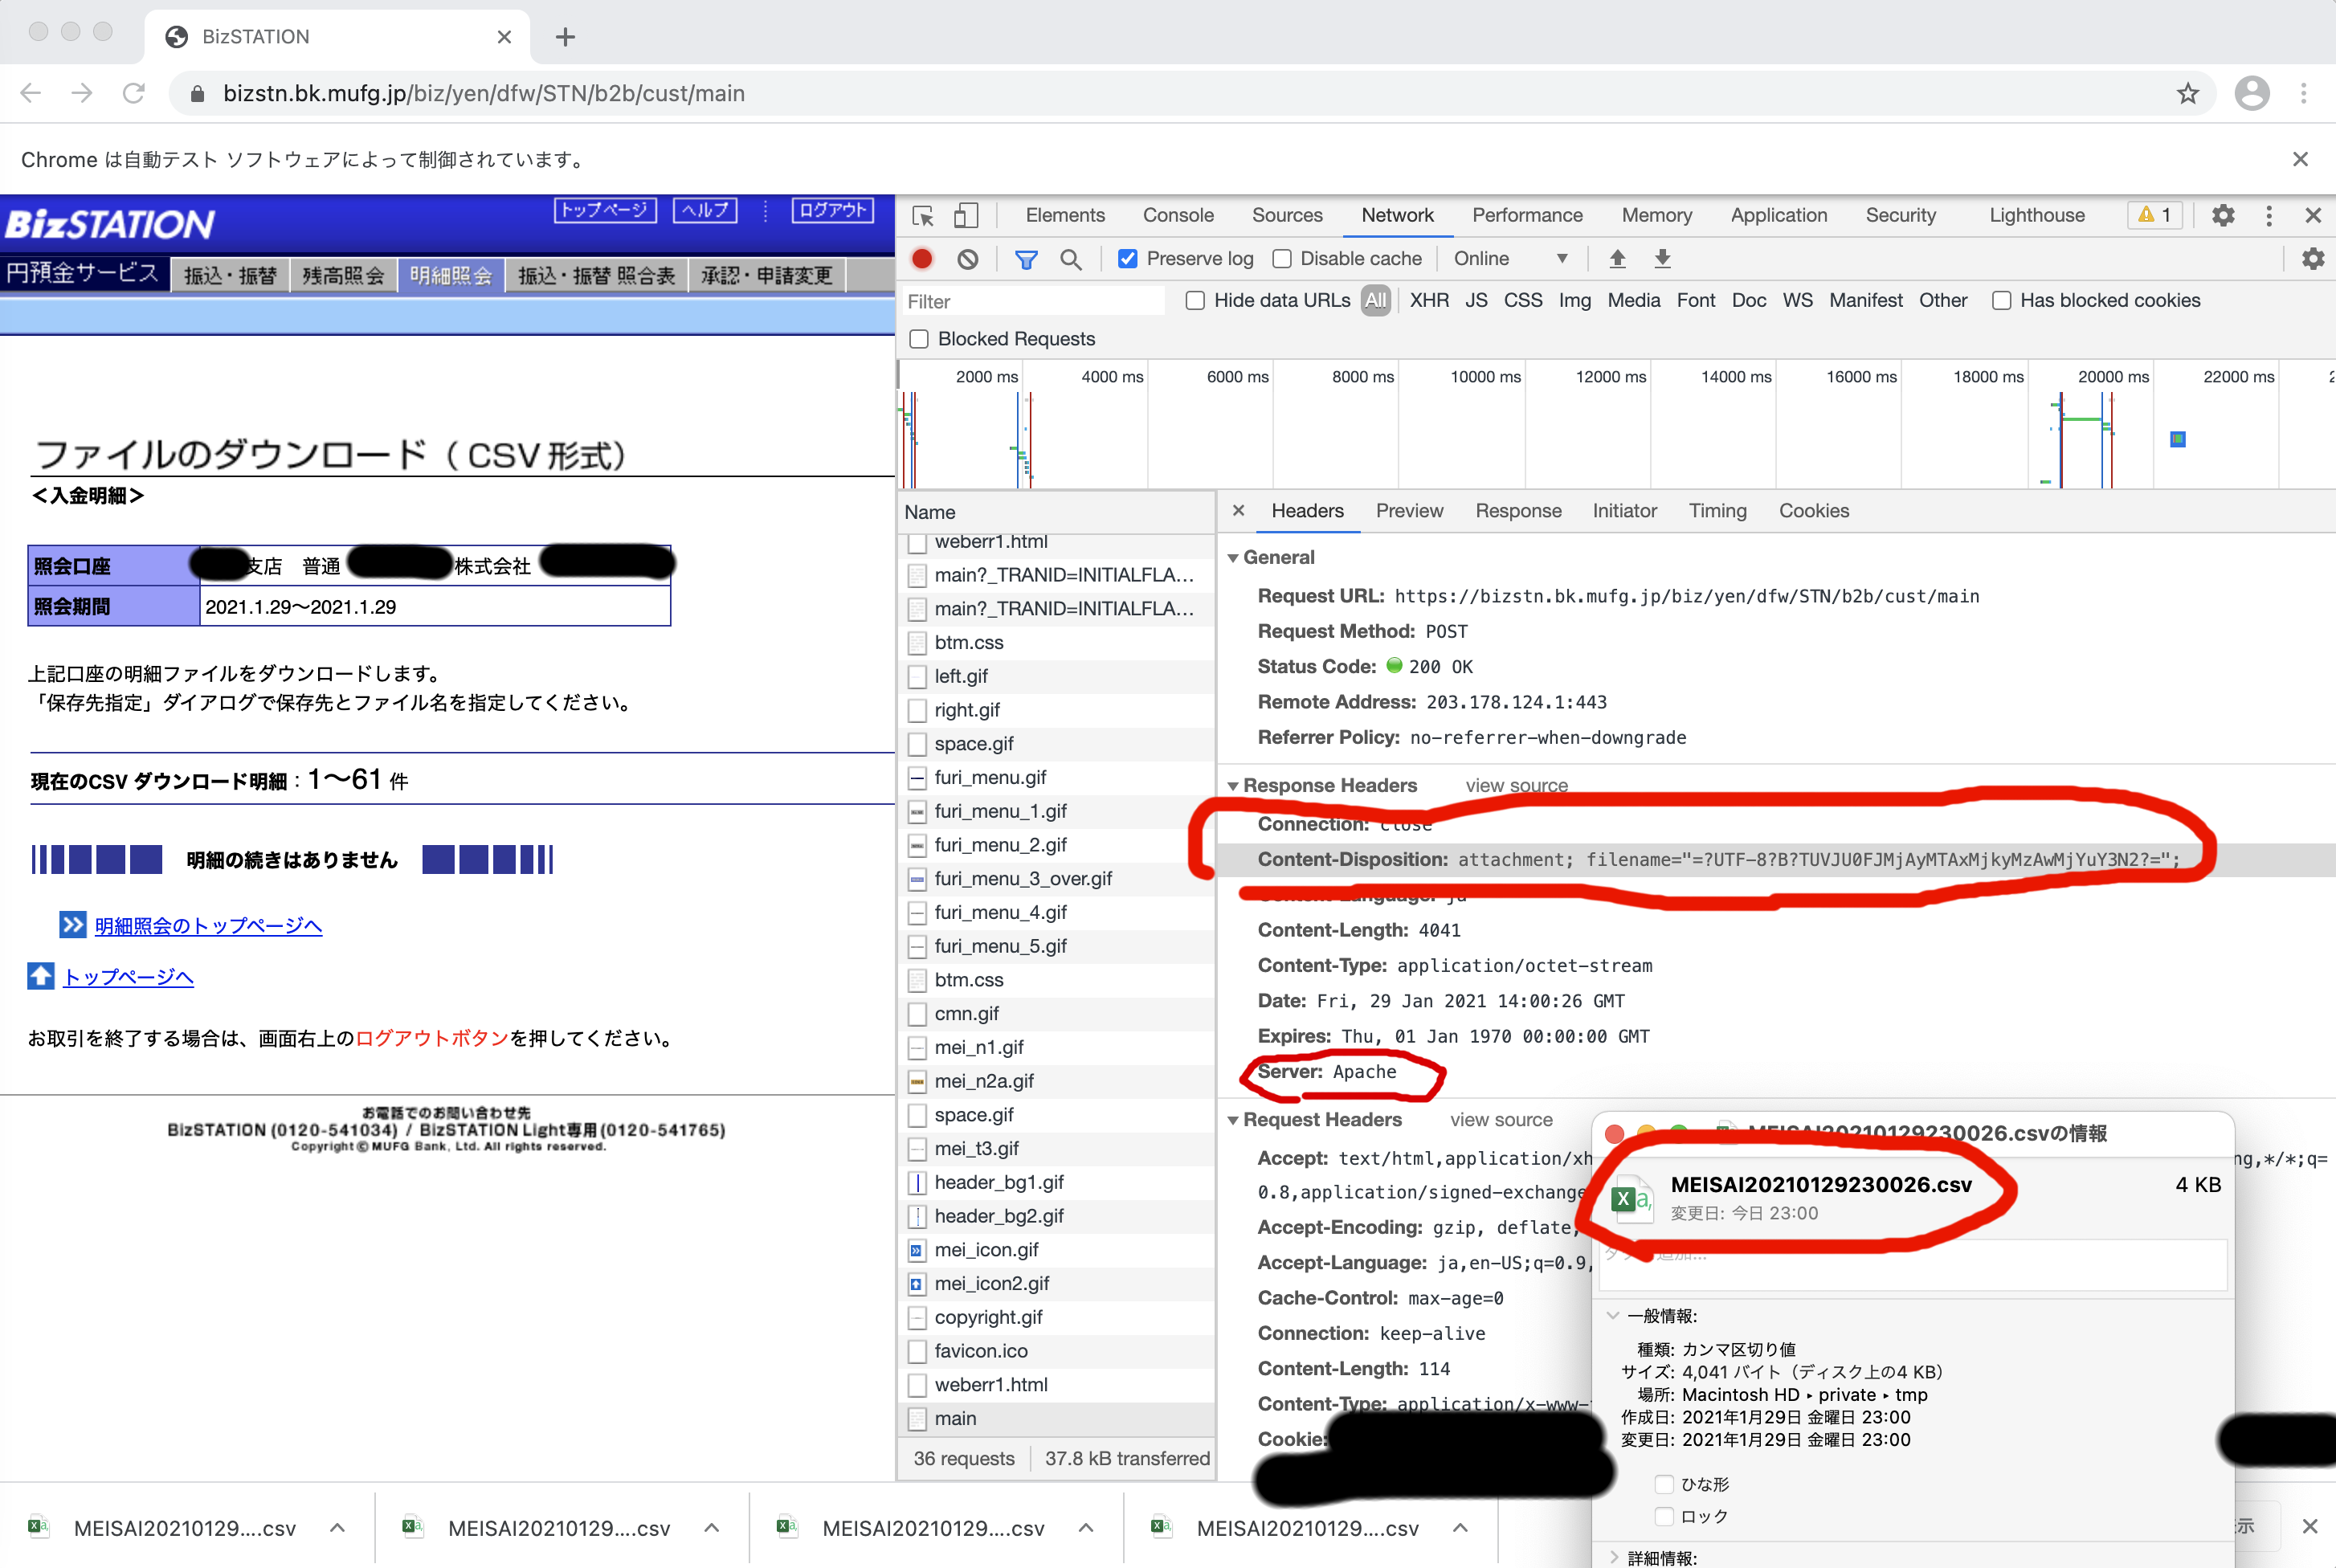Click the double-chevron icon beside 明細照会のトップページへ
Screen dimensions: 2336x1568
pos(72,924)
